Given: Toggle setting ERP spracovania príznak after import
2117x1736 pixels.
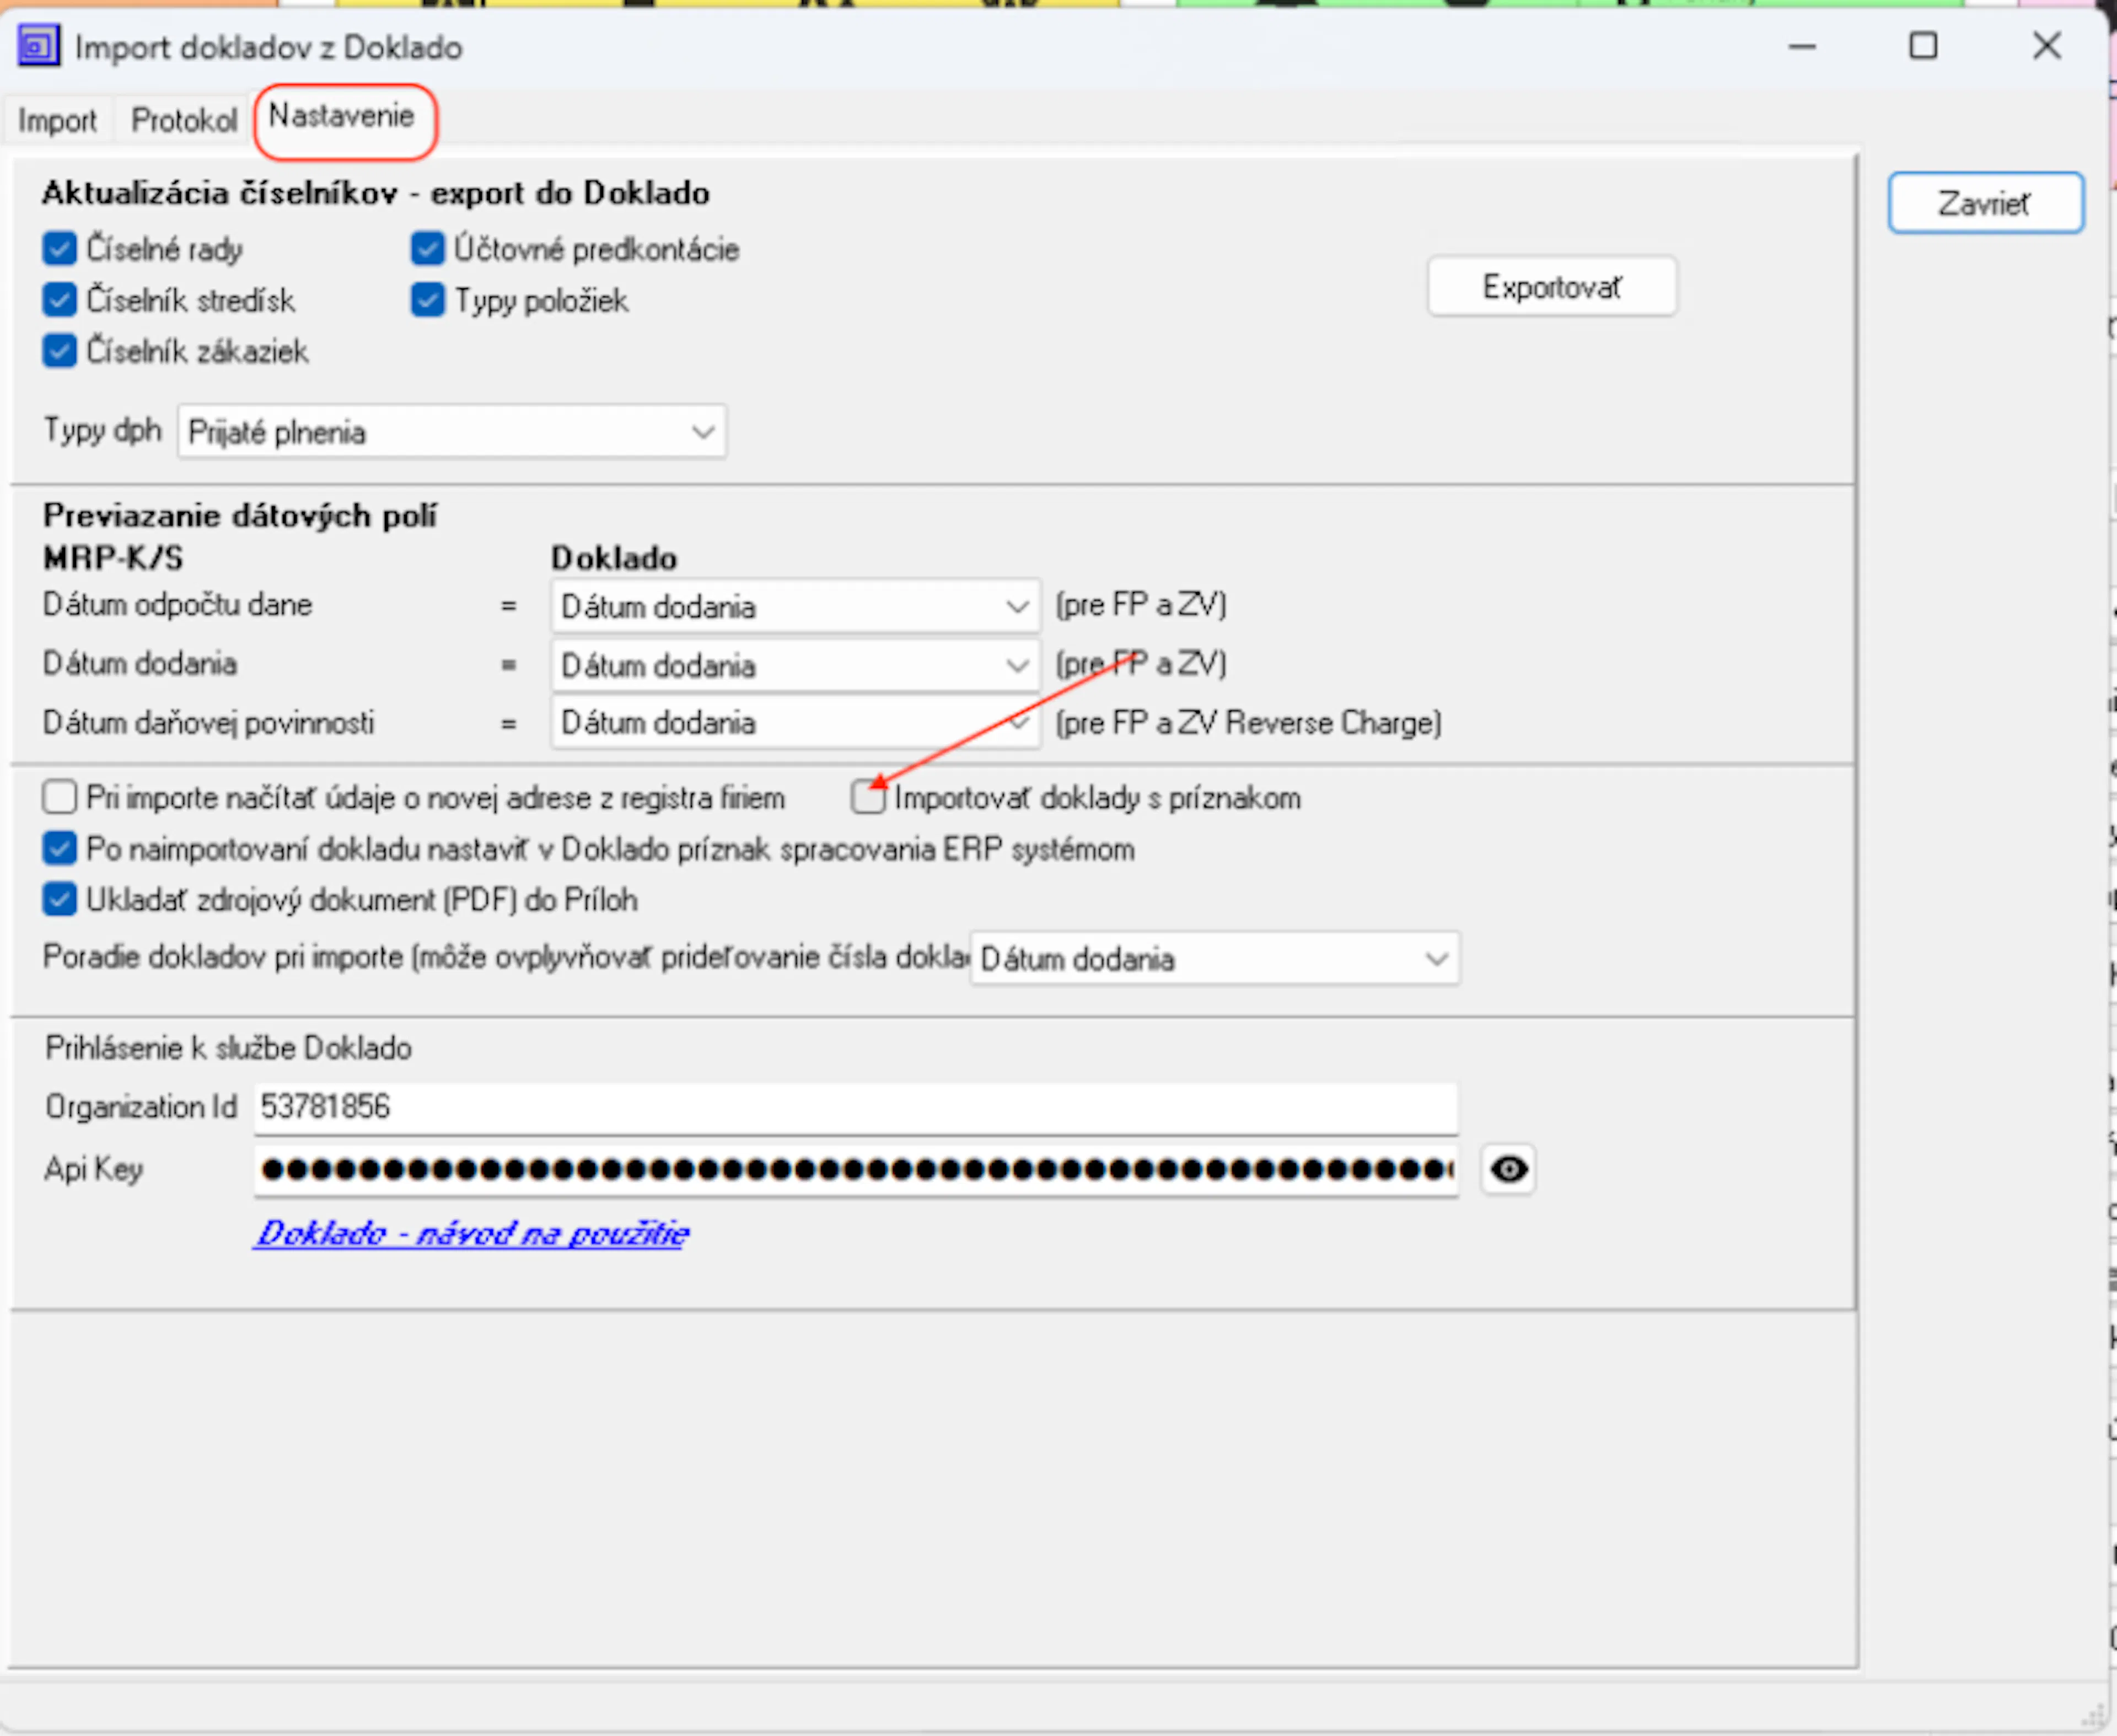Looking at the screenshot, I should point(59,849).
